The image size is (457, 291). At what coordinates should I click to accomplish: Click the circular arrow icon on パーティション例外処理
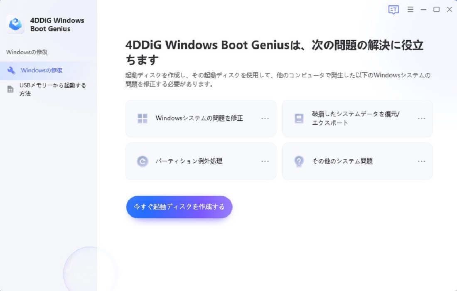coord(143,161)
